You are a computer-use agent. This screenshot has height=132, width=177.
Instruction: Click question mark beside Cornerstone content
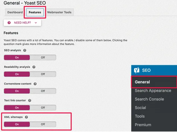point(35,84)
